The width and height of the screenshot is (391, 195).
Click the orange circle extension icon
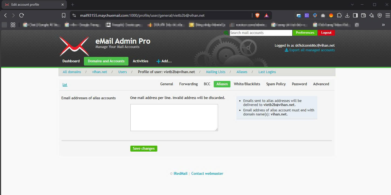point(331,15)
